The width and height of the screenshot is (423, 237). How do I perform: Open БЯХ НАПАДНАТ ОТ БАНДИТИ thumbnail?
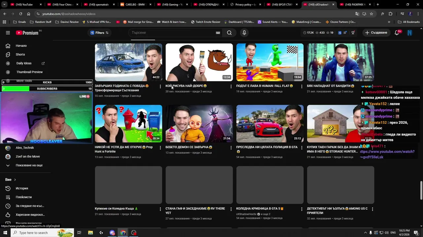click(x=341, y=62)
